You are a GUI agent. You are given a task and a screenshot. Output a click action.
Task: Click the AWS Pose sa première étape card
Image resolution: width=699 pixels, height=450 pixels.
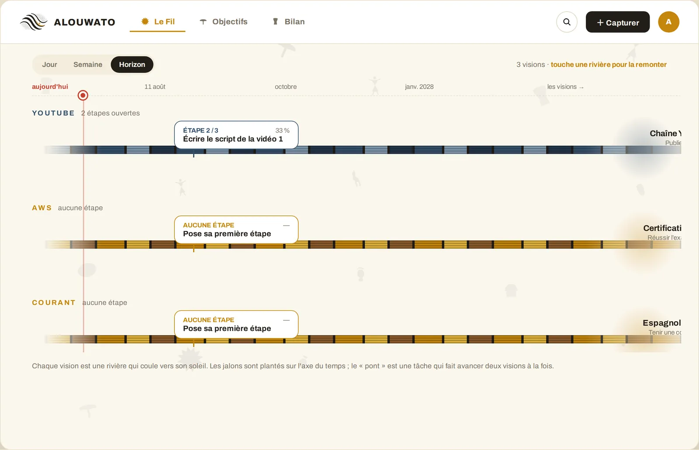point(236,230)
